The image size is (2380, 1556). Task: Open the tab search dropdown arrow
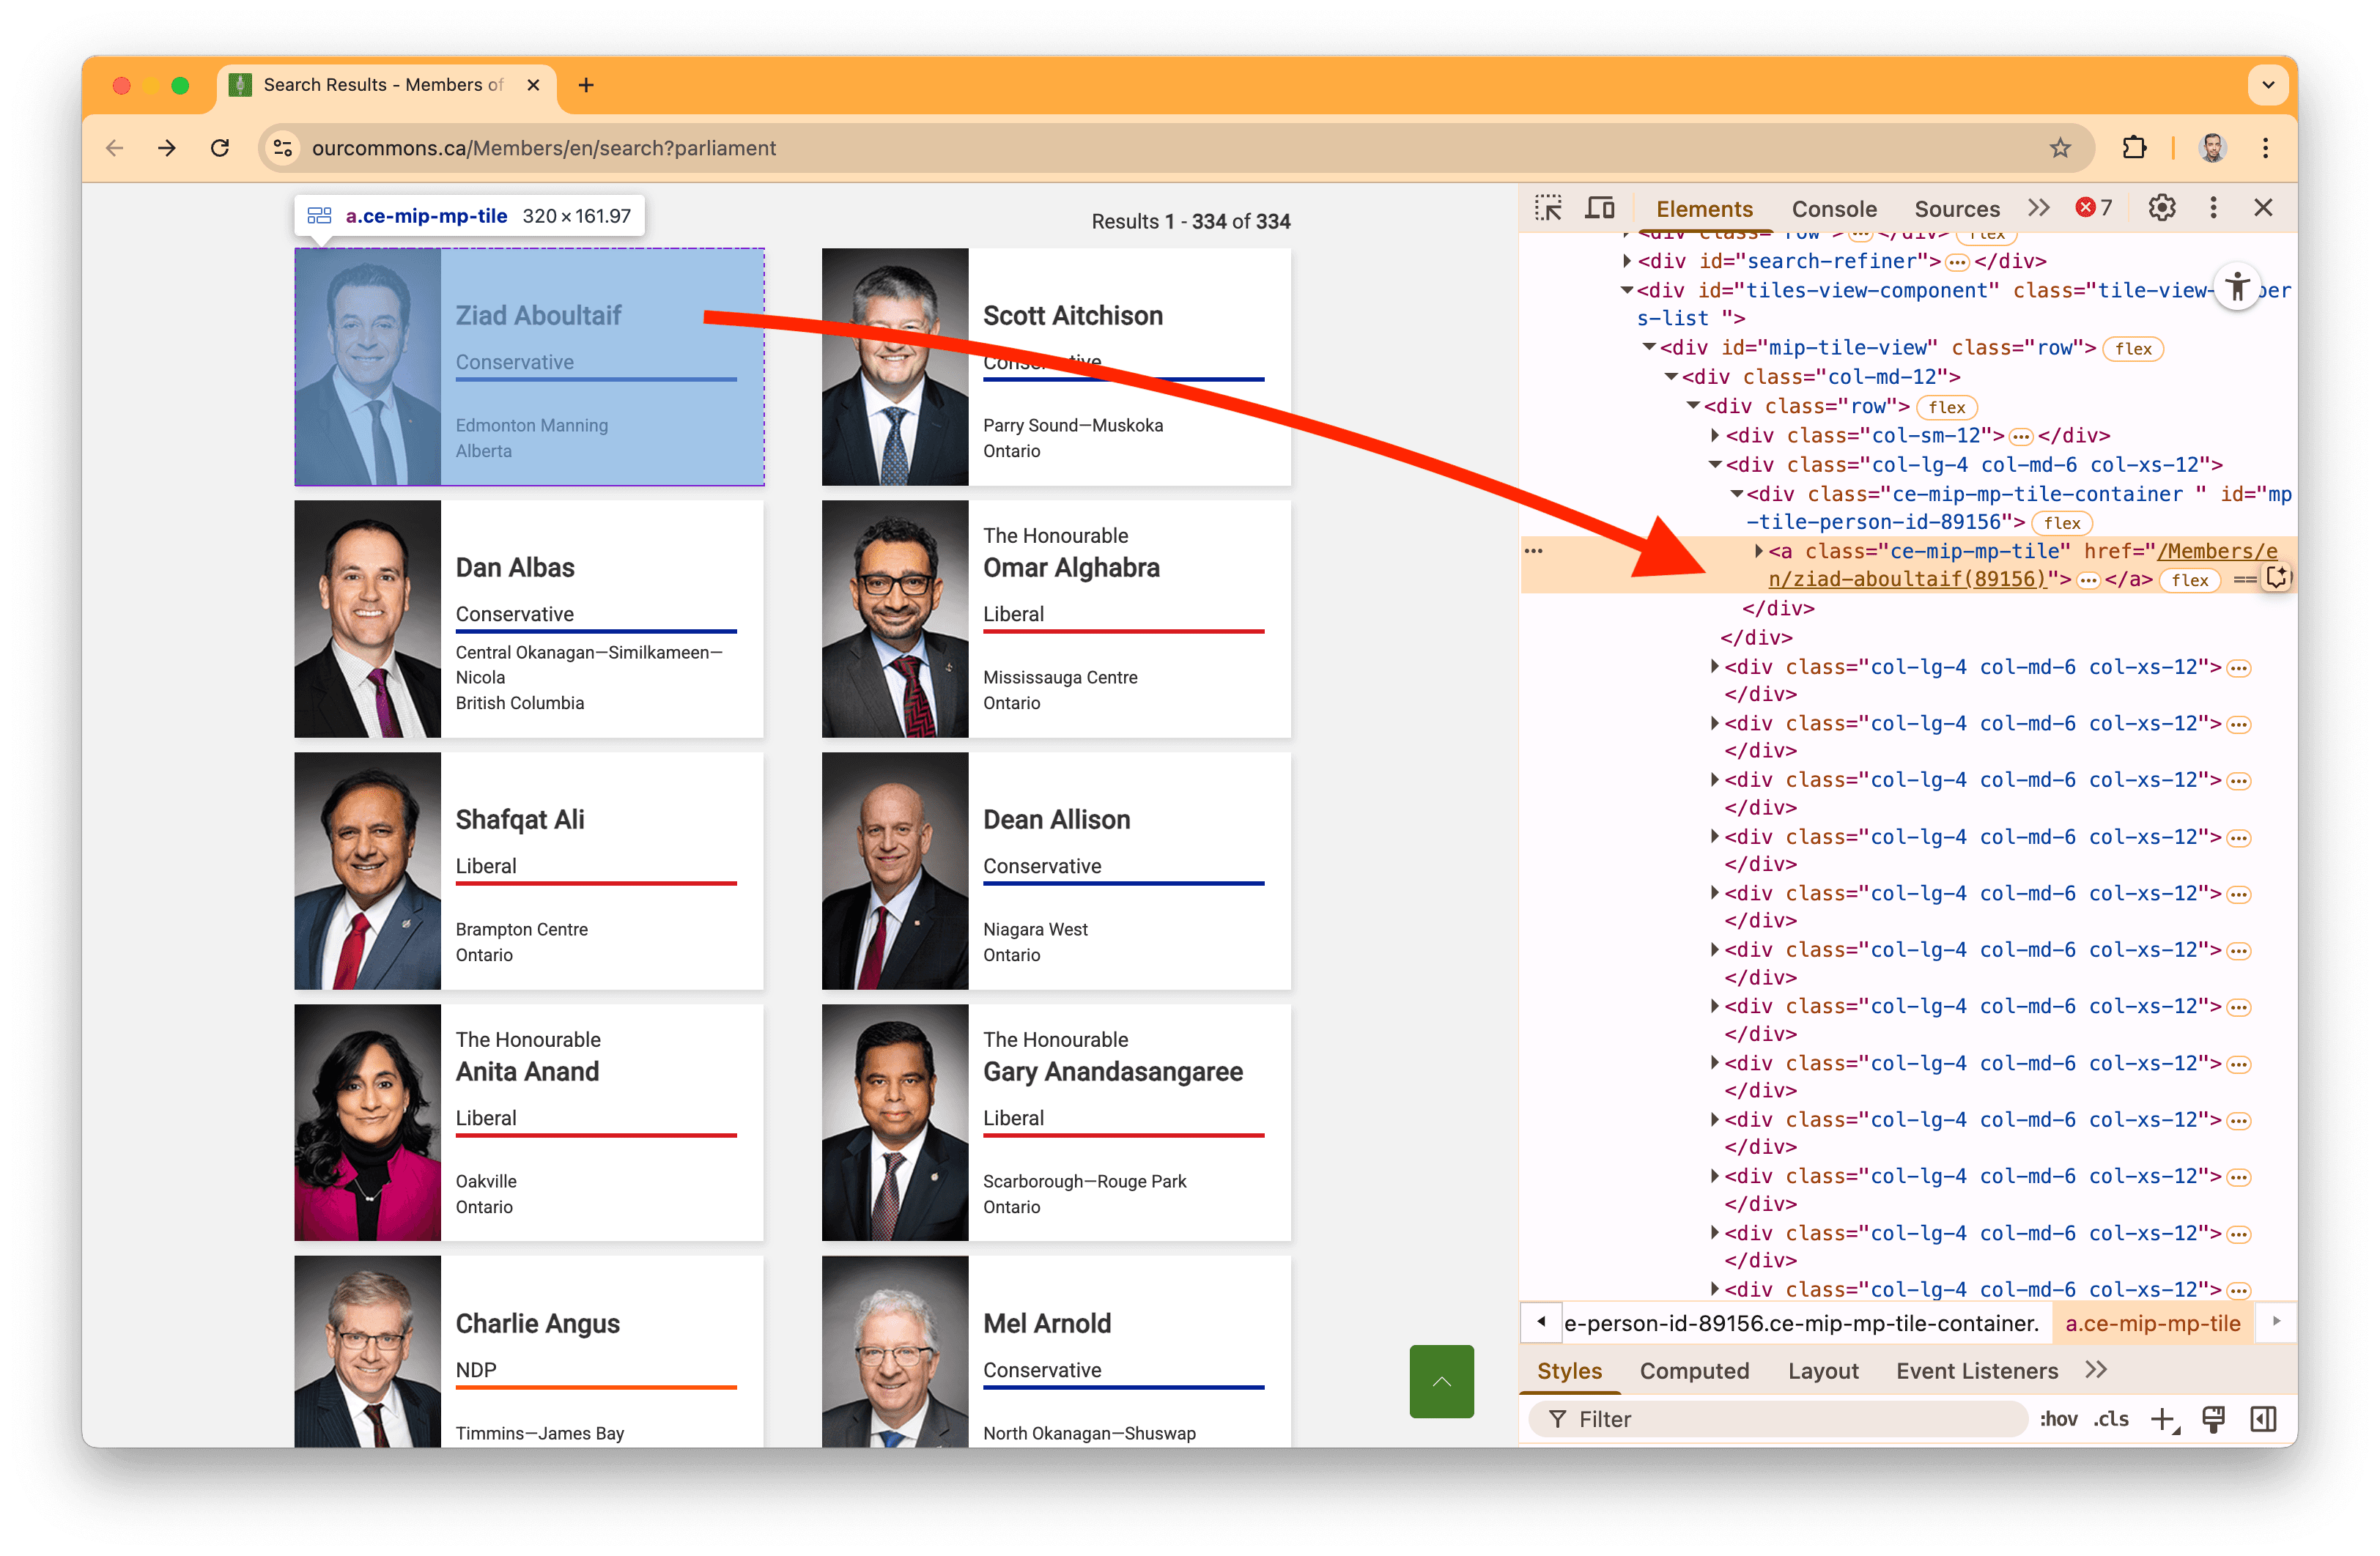pos(2268,85)
